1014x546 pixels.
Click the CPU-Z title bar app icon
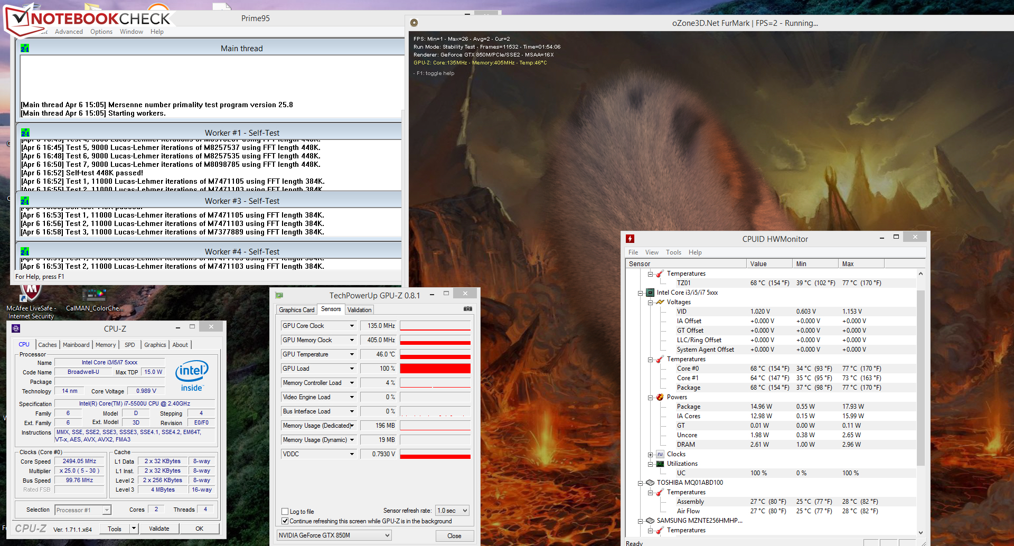point(16,328)
